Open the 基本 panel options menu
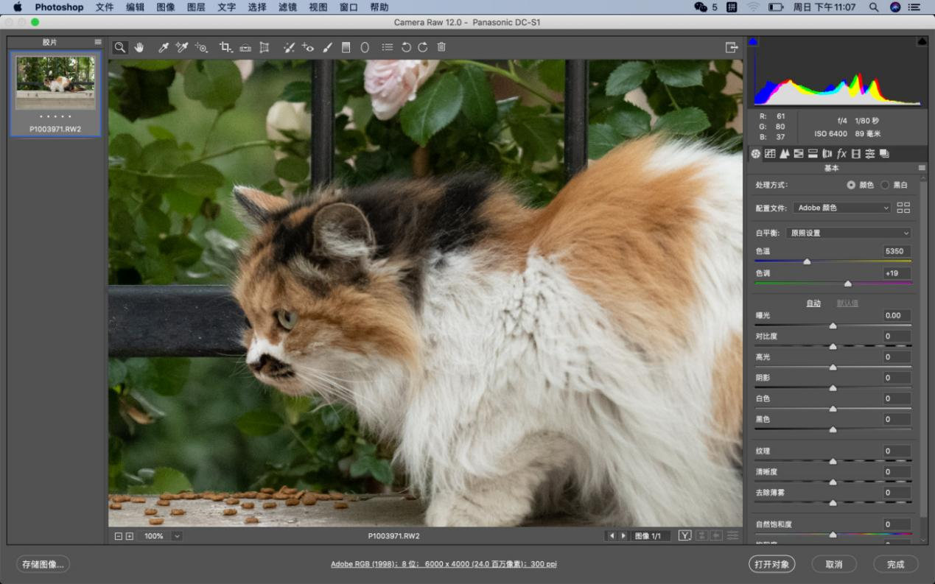The width and height of the screenshot is (935, 584). 921,169
